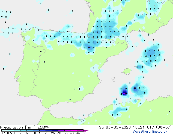
Task: Click the 25 to 30 mm legend swatch
Action: (x=55, y=130)
